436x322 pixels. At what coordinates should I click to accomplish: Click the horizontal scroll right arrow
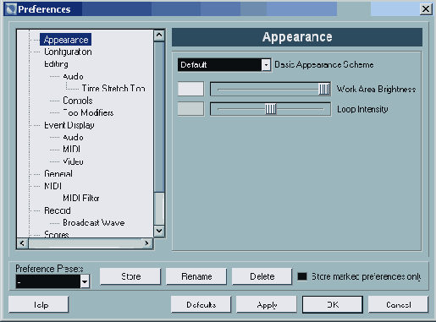[146, 243]
